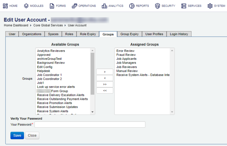
Task: Click Assigned Groups scrollbar down arrow
Action: pyautogui.click(x=172, y=112)
